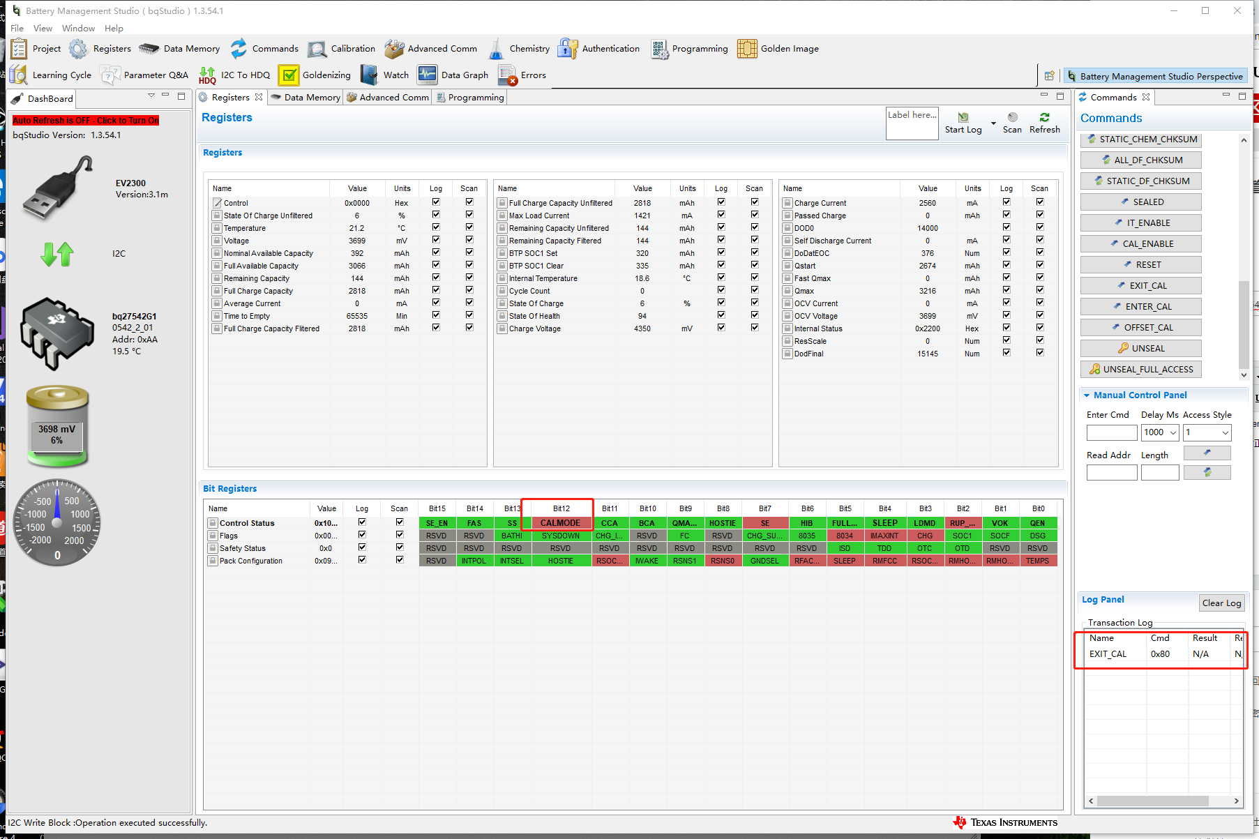Viewport: 1259px width, 839px height.
Task: Toggle Log checkbox for Pack Configuration
Action: click(362, 560)
